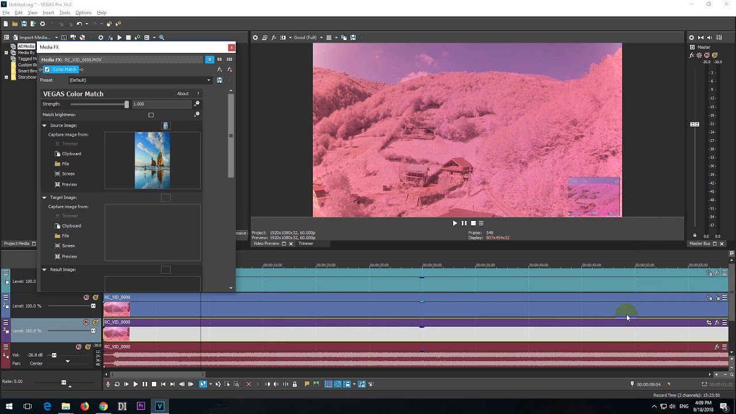736x414 pixels.
Task: Click Media FX remove plug-in icon
Action: pyautogui.click(x=229, y=70)
